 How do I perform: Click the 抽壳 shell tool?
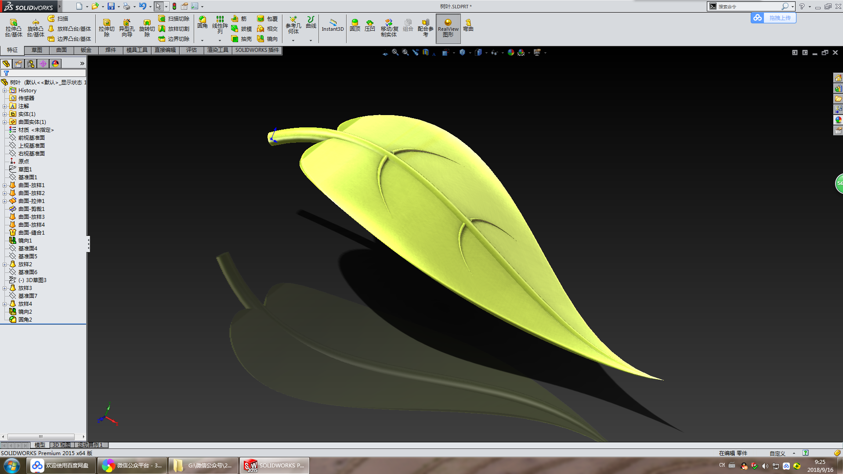(241, 39)
